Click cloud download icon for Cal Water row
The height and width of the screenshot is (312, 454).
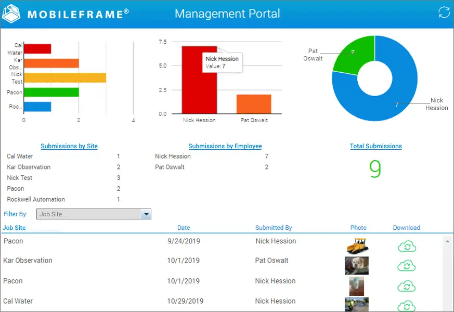click(407, 306)
